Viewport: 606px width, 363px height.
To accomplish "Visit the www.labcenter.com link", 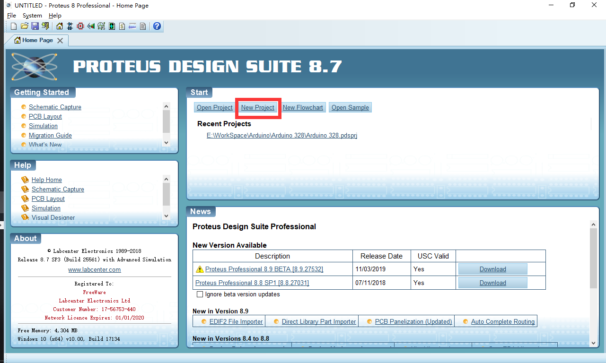I will click(95, 269).
